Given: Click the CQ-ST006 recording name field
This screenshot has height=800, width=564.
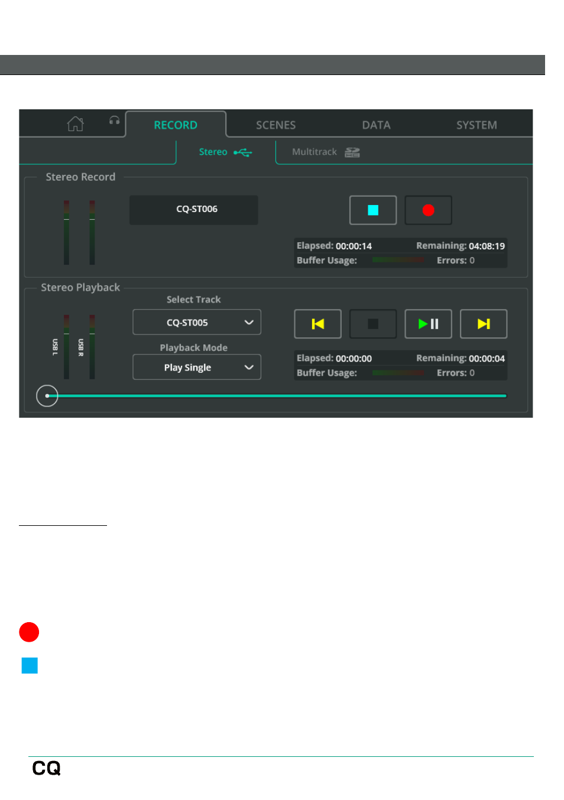Looking at the screenshot, I should pos(194,210).
